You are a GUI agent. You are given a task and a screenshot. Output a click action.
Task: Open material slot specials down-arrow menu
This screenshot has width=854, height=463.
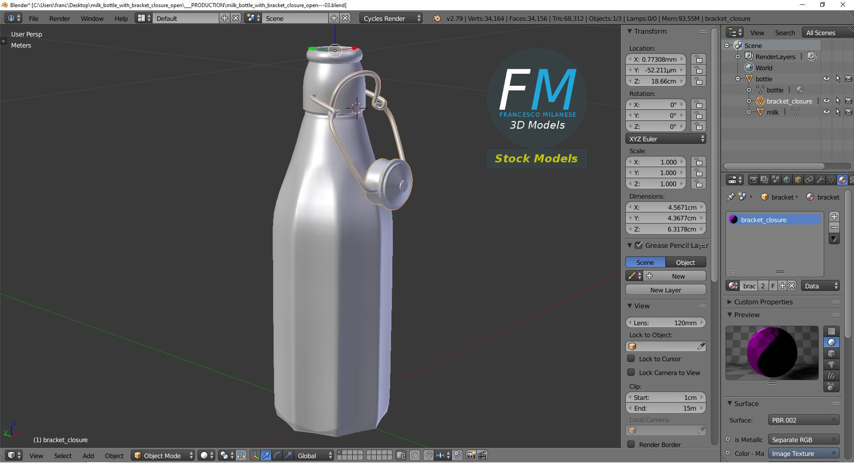(x=834, y=239)
